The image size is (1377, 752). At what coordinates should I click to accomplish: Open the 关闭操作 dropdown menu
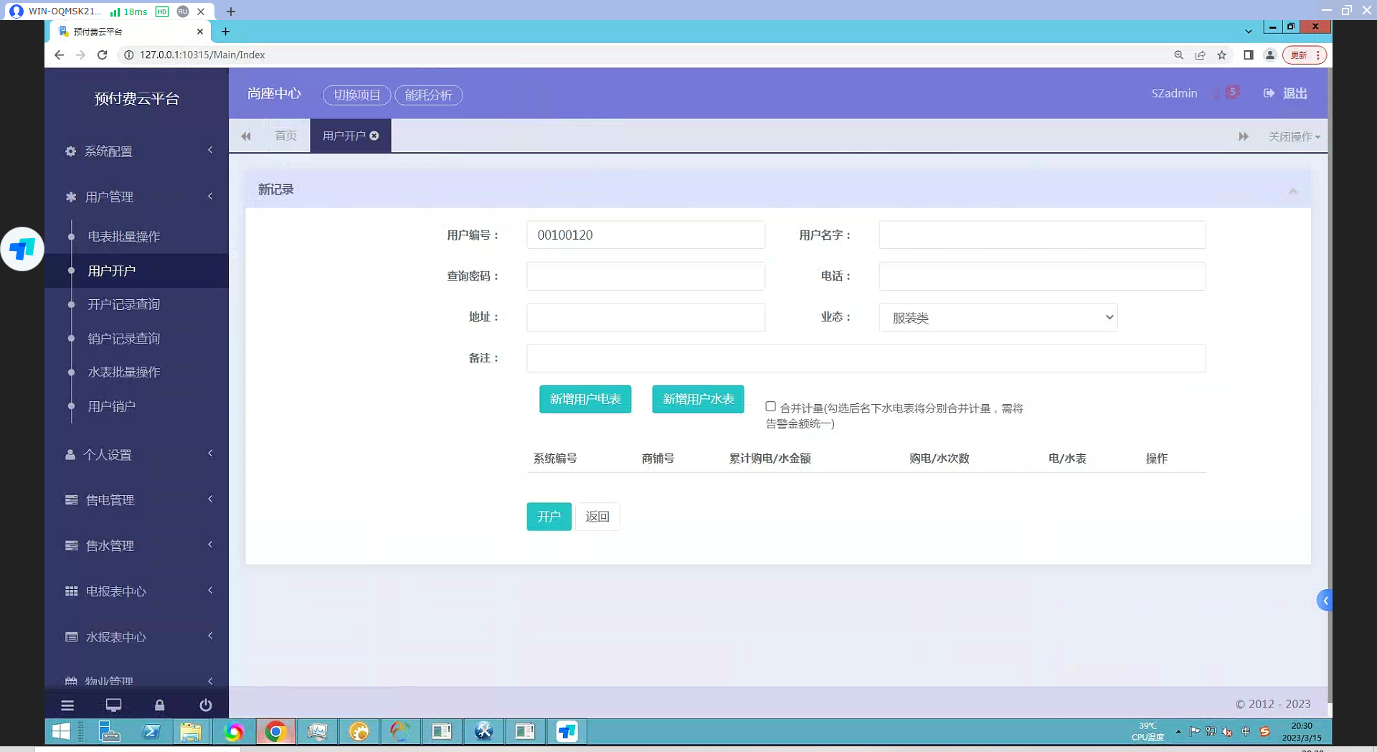(x=1294, y=136)
